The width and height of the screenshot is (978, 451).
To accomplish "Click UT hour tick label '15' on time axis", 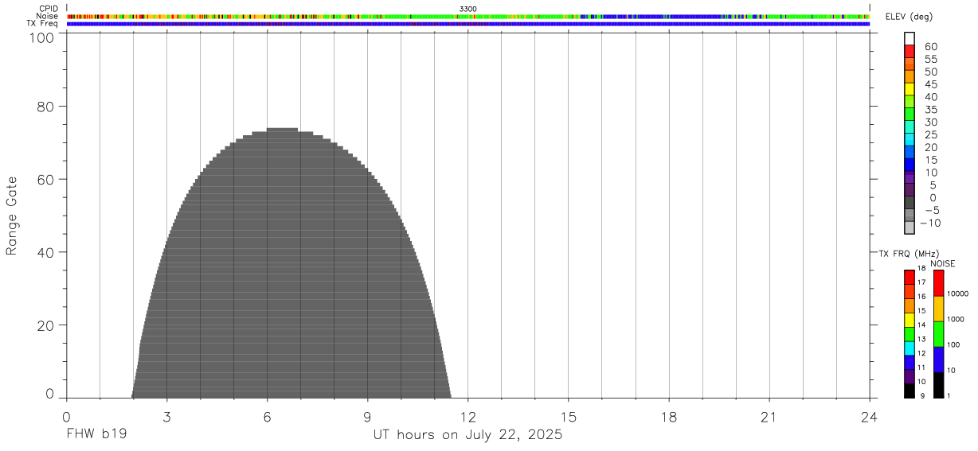I will (569, 416).
